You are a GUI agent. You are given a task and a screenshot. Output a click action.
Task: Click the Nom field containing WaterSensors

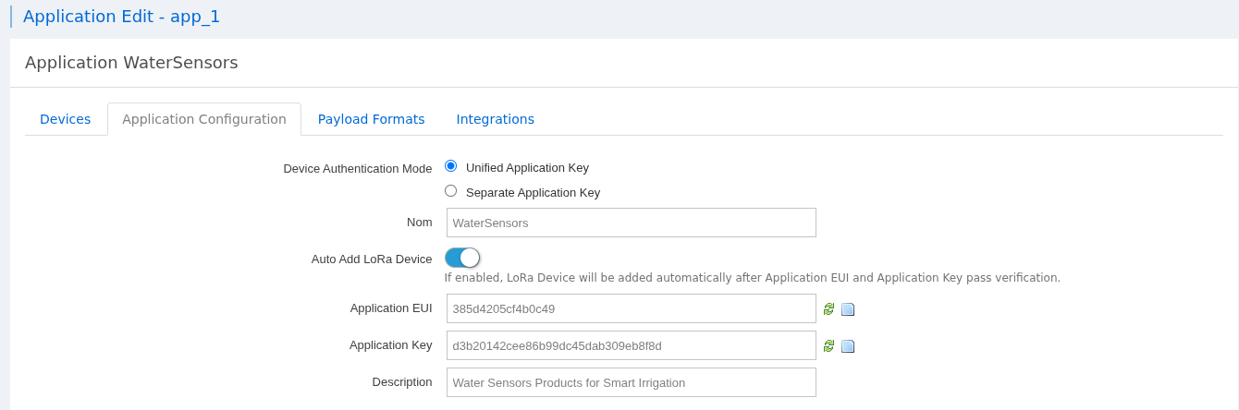click(631, 223)
